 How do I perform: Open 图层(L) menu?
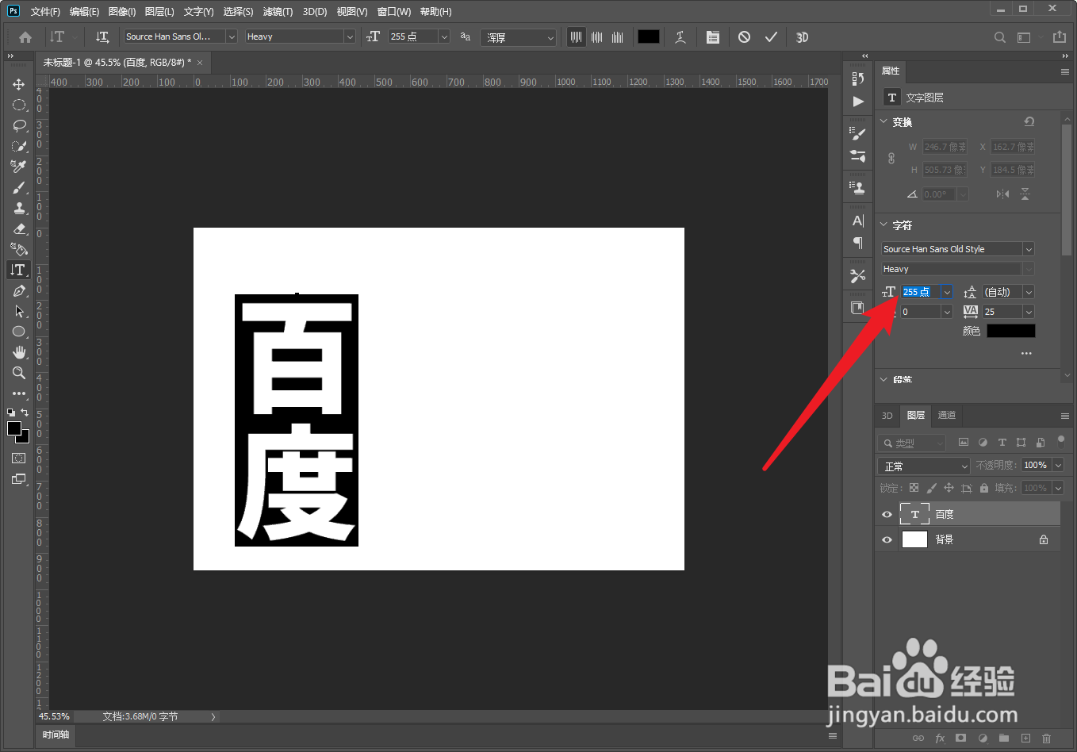point(159,12)
